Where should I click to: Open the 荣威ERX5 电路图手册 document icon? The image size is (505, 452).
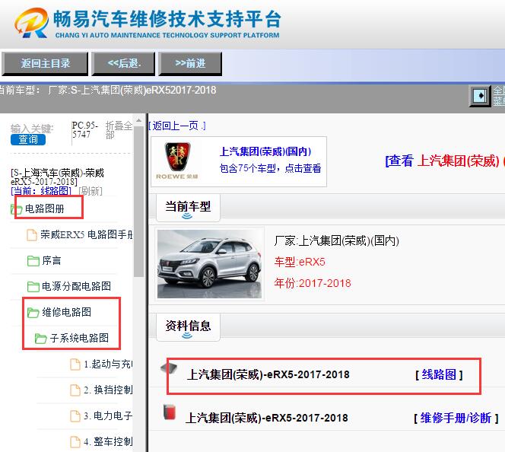coord(32,235)
